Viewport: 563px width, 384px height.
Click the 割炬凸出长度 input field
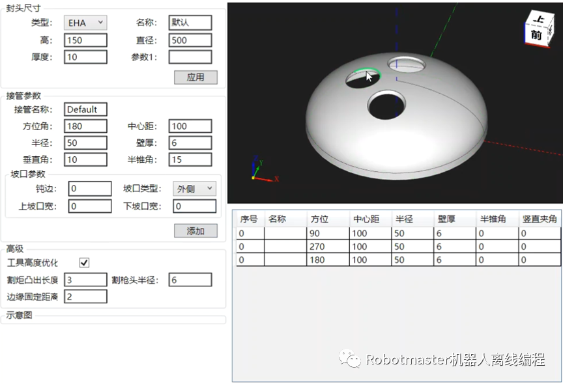[86, 280]
